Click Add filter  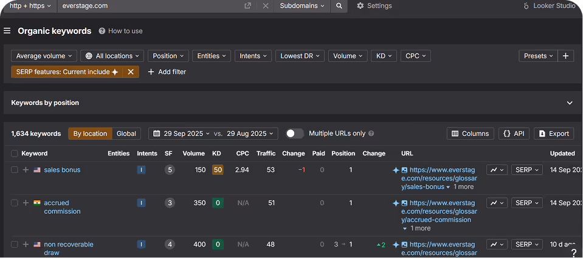tap(167, 72)
